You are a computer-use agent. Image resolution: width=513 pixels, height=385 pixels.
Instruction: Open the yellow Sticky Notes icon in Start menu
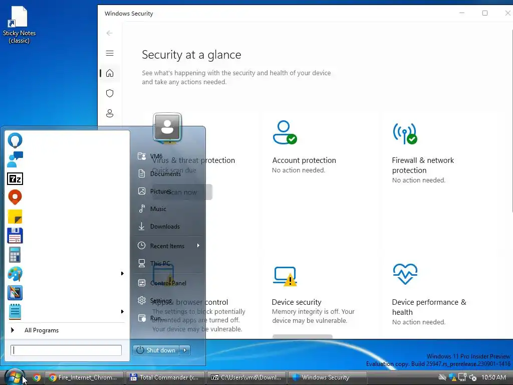[x=15, y=217]
